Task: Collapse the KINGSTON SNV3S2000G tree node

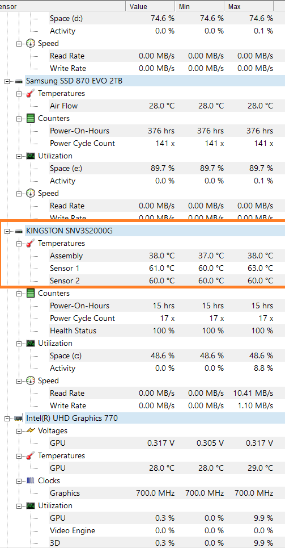Action: [7, 231]
